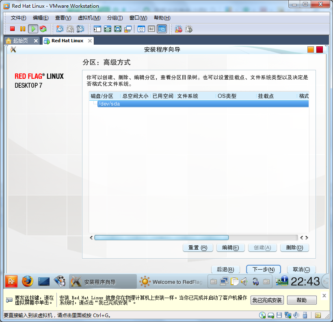The image size is (333, 322).
Task: Click the red Power Off stop icon
Action: (x=12, y=29)
